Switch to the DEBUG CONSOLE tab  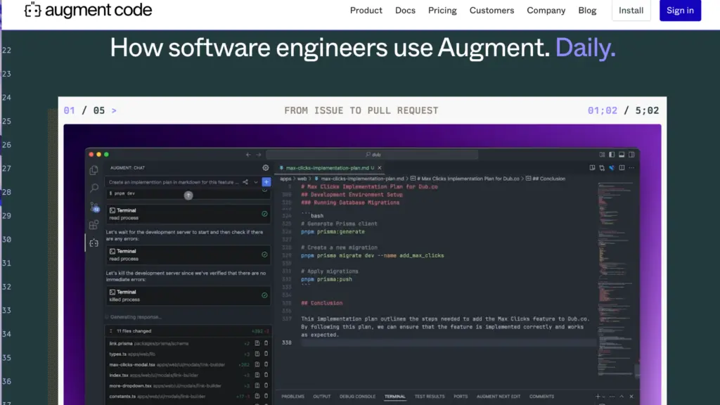tap(357, 397)
